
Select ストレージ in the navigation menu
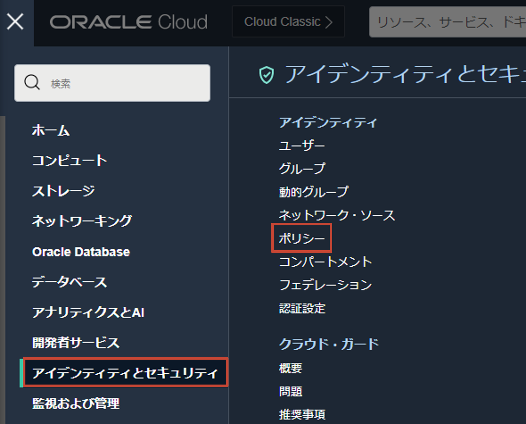64,191
